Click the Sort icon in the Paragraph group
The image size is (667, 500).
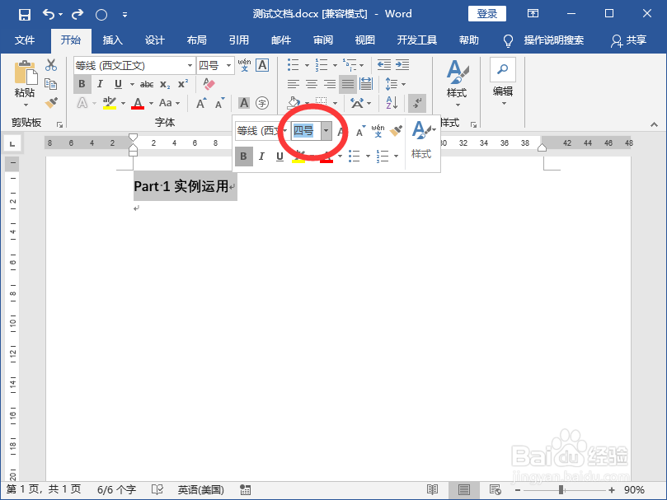[x=391, y=102]
